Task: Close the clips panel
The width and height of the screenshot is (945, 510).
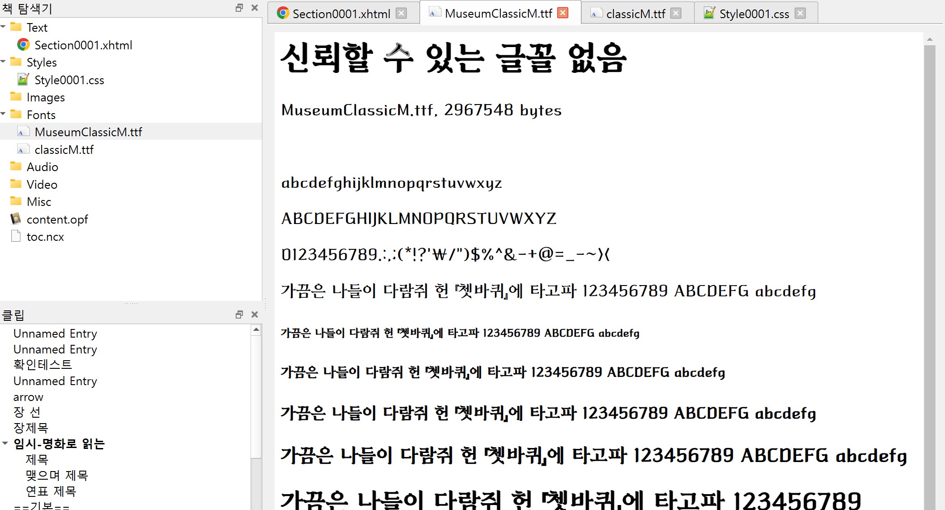Action: click(x=255, y=315)
